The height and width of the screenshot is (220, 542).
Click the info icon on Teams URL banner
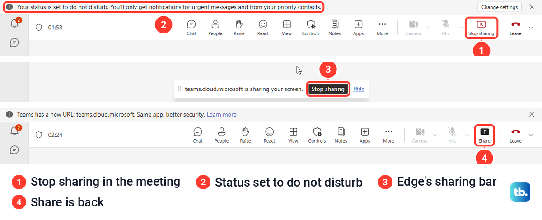tap(9, 115)
